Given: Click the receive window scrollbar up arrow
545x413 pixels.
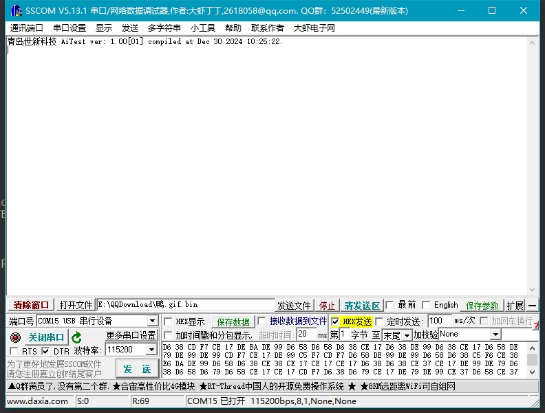Looking at the screenshot, I should (532, 43).
